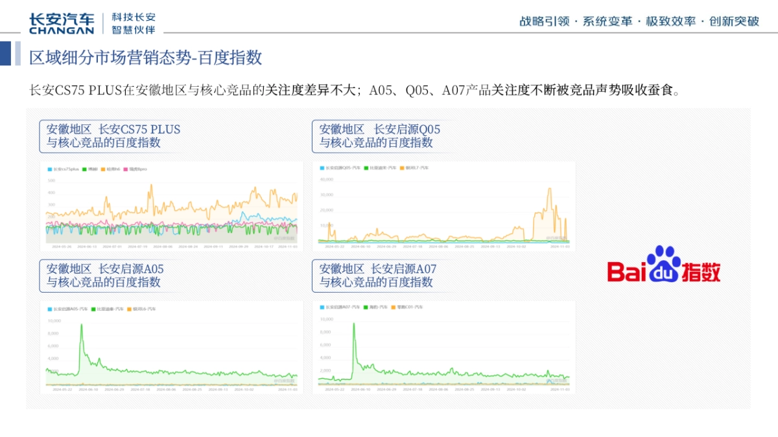This screenshot has width=778, height=437.
Task: Click the pink 瑞虎8pro legend marker
Action: click(x=125, y=169)
